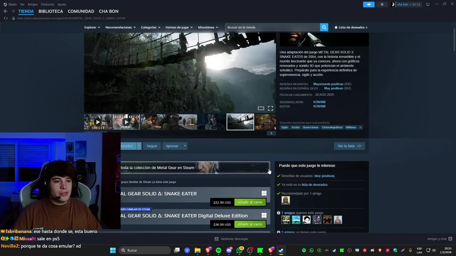Open Mayormente positivas recent reviews link
Image resolution: width=456 pixels, height=256 pixels.
328,84
